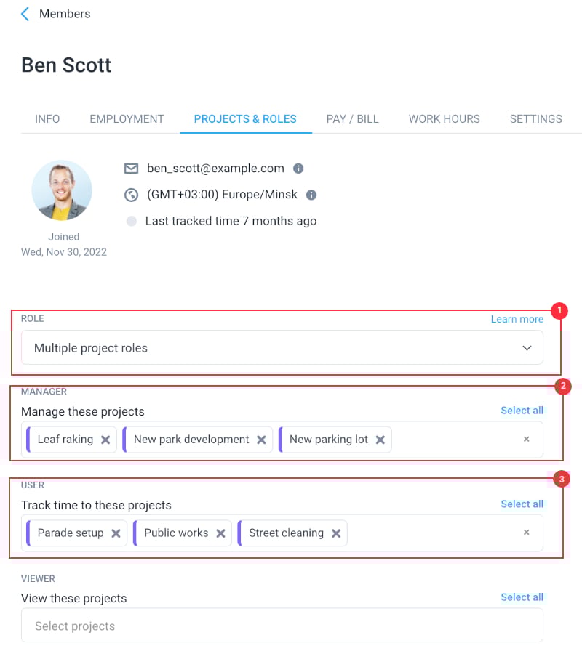Clear all projects in the Manager field

tap(527, 439)
